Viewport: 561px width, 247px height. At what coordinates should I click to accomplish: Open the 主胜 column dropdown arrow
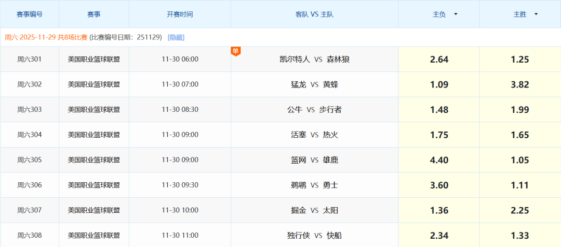pos(536,14)
